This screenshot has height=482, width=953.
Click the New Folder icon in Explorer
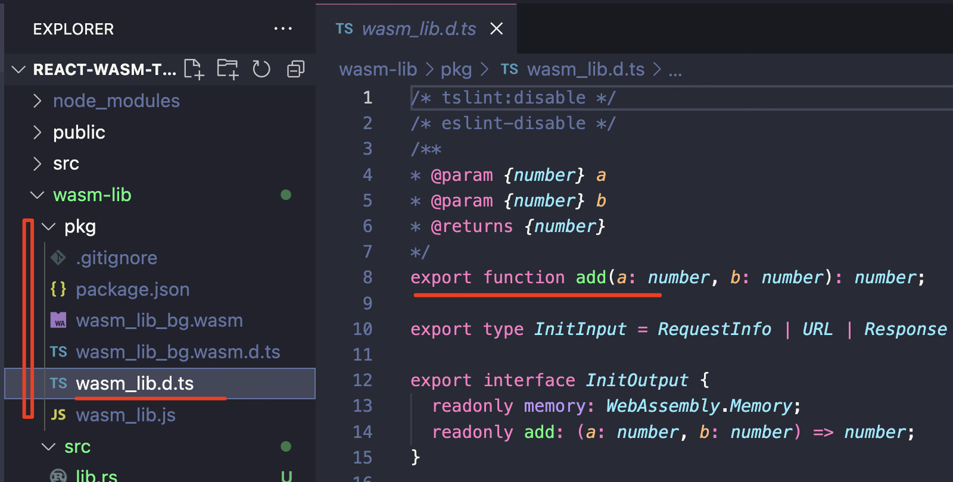point(228,69)
